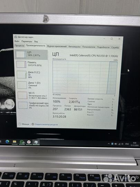The image size is (140, 187).
Task: Show hidden tray icons chevron
Action: [x=109, y=144]
